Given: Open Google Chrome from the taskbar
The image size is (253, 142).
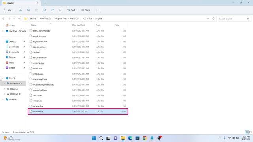Looking at the screenshot, I should click(145, 138).
